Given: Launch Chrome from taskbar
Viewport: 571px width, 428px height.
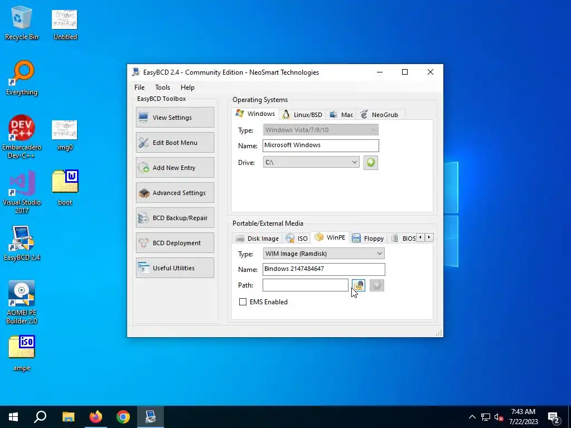Looking at the screenshot, I should (123, 417).
